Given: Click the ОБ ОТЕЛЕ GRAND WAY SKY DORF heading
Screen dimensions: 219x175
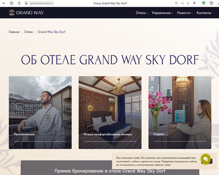Looking at the screenshot, I should click(110, 60).
